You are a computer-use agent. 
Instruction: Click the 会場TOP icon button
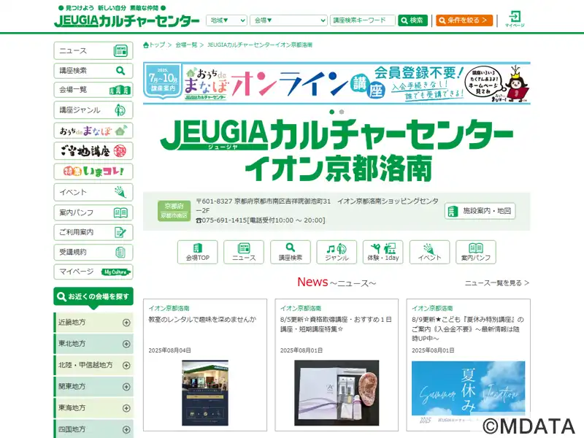(x=197, y=252)
